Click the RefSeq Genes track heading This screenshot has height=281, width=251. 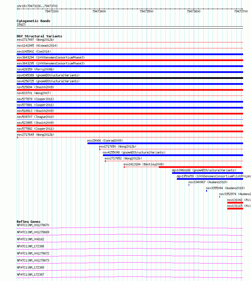click(x=28, y=222)
